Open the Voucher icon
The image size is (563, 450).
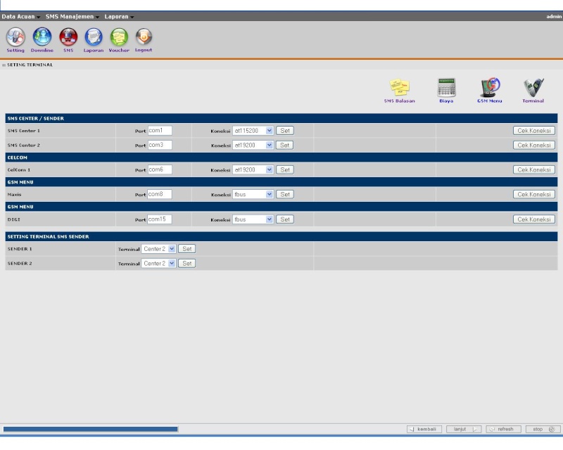(x=119, y=40)
